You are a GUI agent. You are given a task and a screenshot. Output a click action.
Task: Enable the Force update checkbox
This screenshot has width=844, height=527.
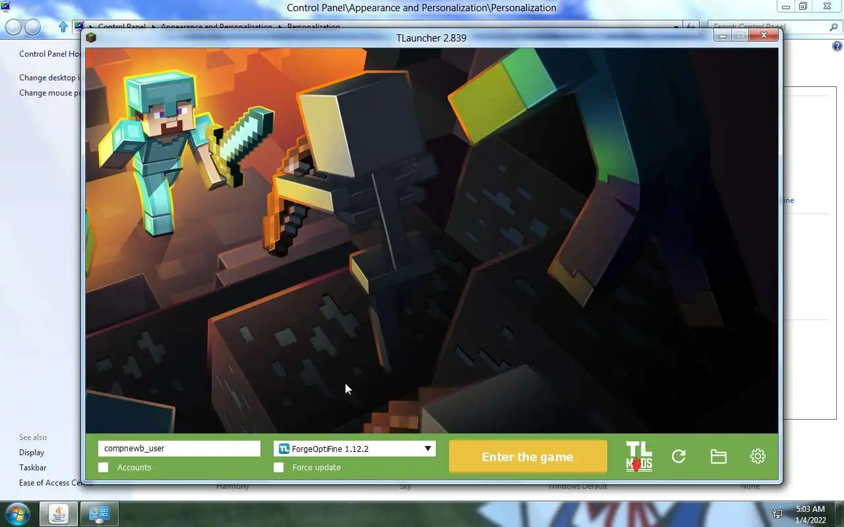coord(279,468)
